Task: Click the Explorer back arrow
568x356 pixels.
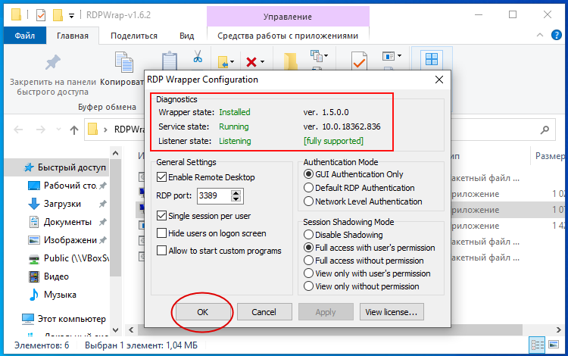Action: (x=18, y=130)
